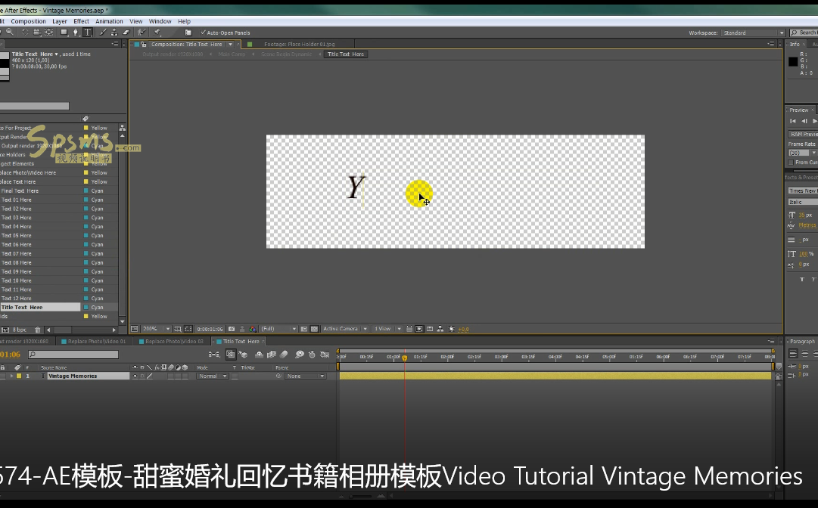Viewport: 818px width, 508px height.
Task: Click the snapshot camera icon in viewer
Action: (x=232, y=329)
